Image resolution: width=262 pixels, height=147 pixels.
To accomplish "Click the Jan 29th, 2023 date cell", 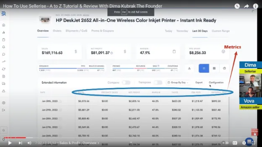I will tap(50, 110).
